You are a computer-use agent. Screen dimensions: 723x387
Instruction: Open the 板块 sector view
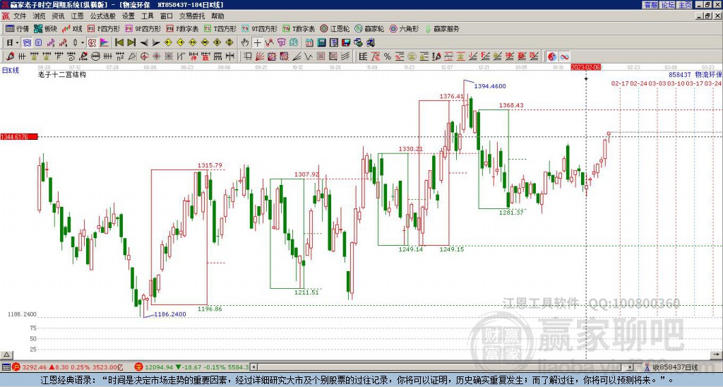click(46, 28)
